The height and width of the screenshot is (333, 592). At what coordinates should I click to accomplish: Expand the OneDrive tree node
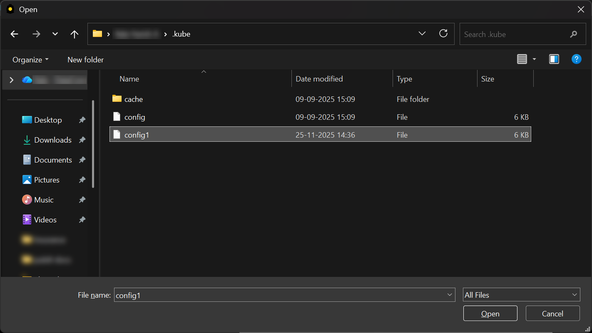[11, 80]
